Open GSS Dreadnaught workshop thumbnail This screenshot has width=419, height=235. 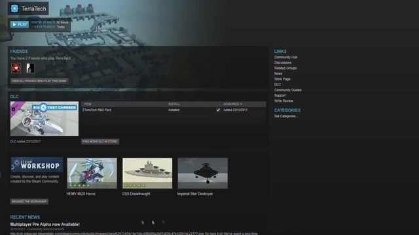(147, 173)
